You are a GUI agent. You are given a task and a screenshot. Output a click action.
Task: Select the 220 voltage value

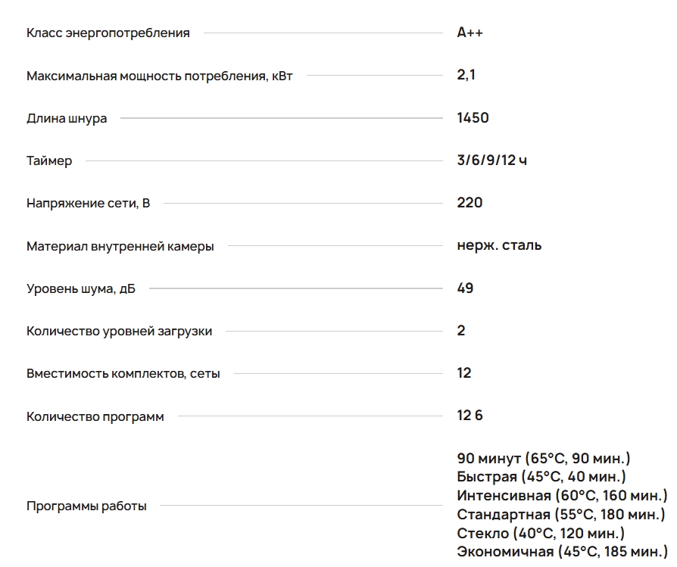[x=470, y=203]
